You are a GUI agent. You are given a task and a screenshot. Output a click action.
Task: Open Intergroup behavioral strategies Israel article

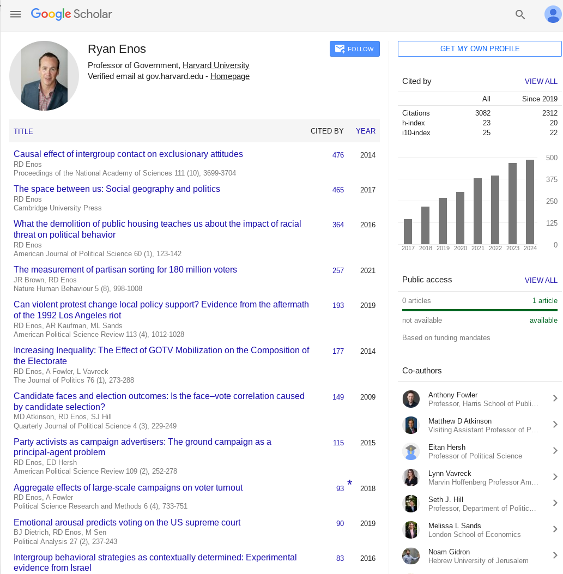(x=155, y=563)
